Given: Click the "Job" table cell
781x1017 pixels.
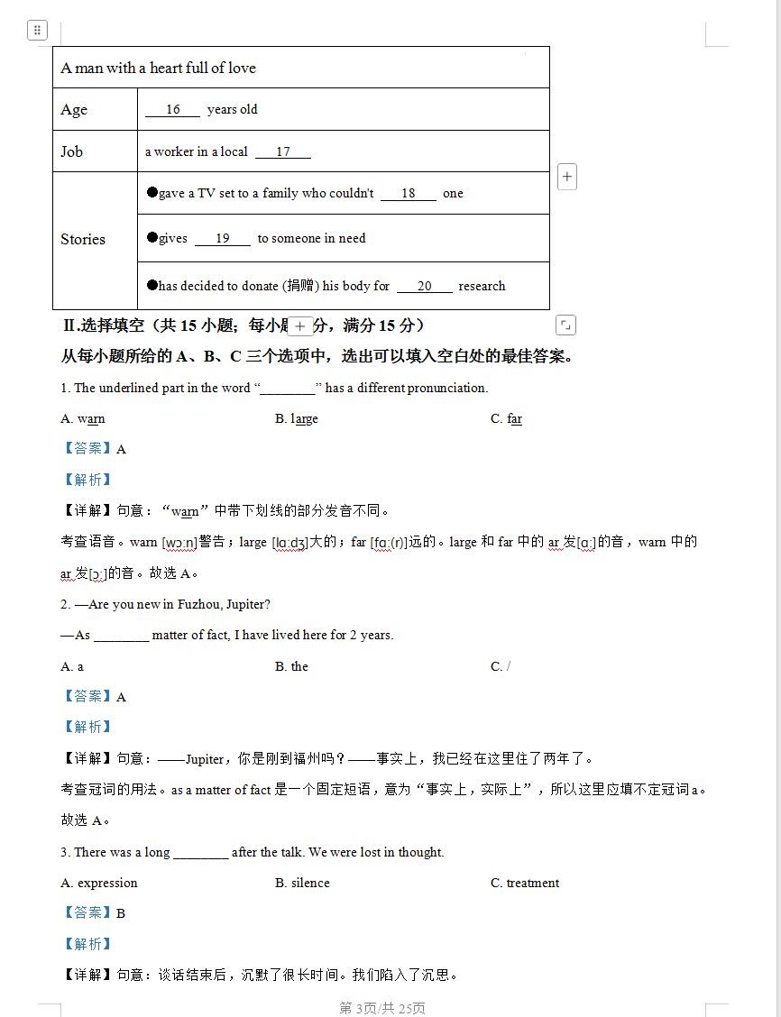Looking at the screenshot, I should coord(96,151).
